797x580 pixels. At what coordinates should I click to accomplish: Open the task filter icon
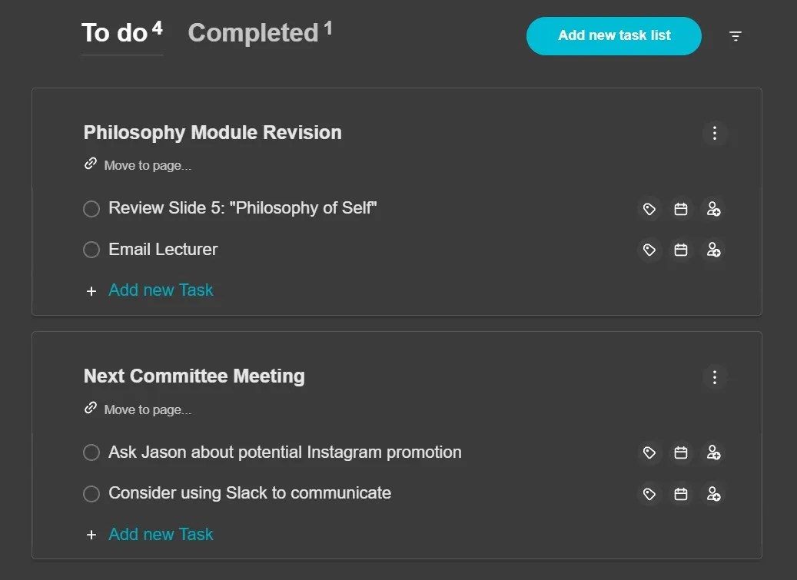(x=736, y=36)
